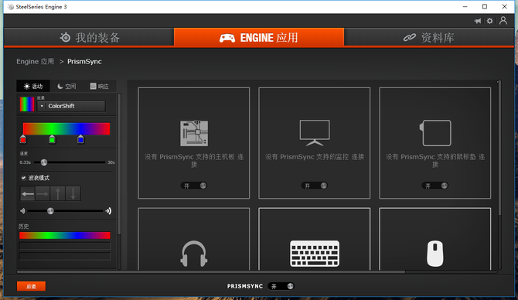
Task: Click the monitor device icon
Action: 315,133
